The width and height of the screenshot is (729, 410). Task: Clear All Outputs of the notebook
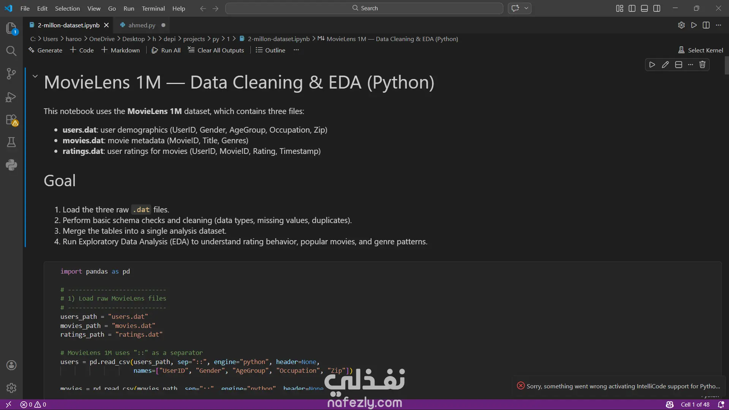click(x=216, y=50)
